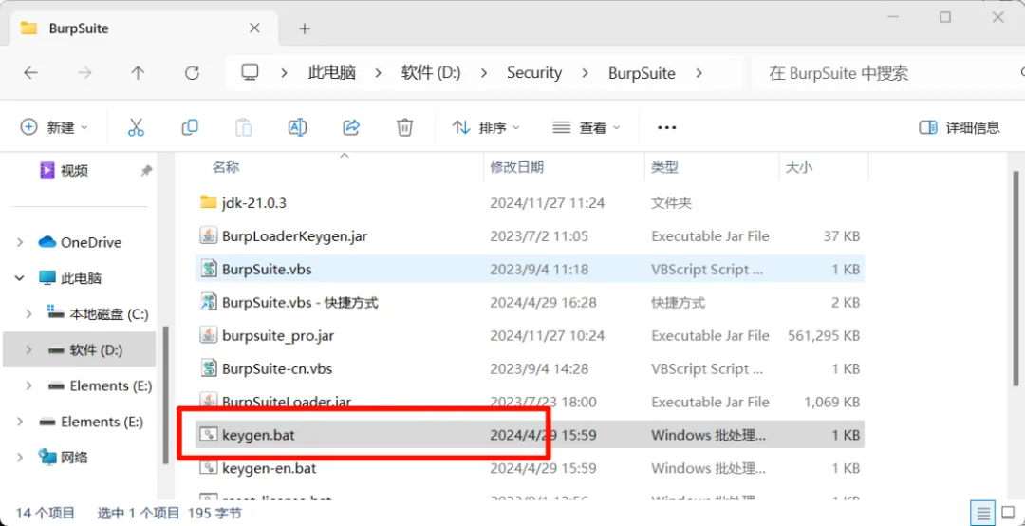The width and height of the screenshot is (1025, 526).
Task: Click 此电脑 in the address bar
Action: [331, 72]
